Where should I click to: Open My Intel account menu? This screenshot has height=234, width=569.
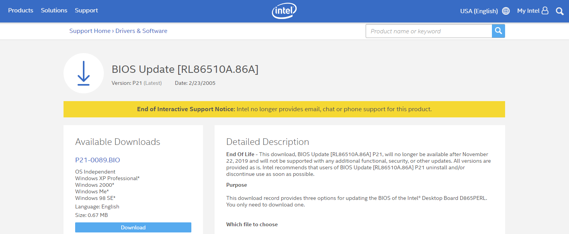pos(528,11)
